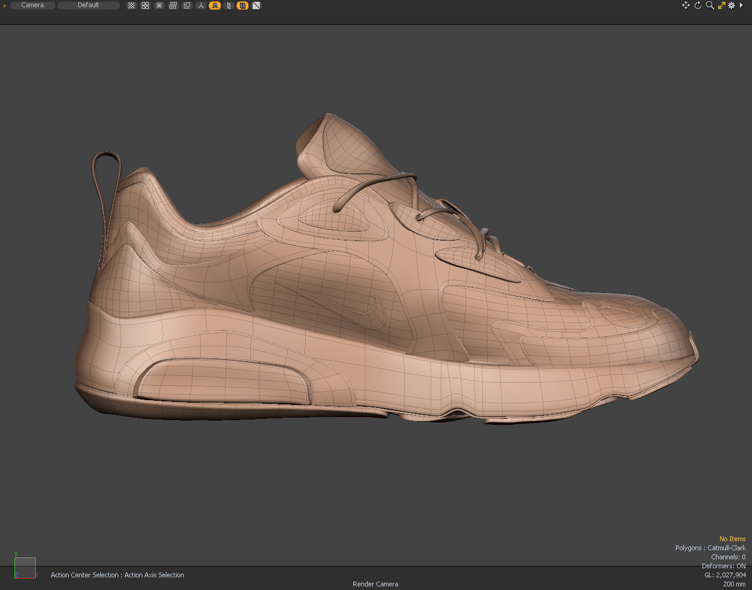752x590 pixels.
Task: Toggle the yellow maximize viewport arrows
Action: tap(721, 5)
